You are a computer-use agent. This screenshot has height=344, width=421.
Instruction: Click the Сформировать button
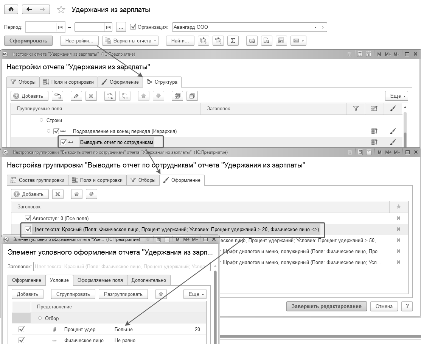28,41
